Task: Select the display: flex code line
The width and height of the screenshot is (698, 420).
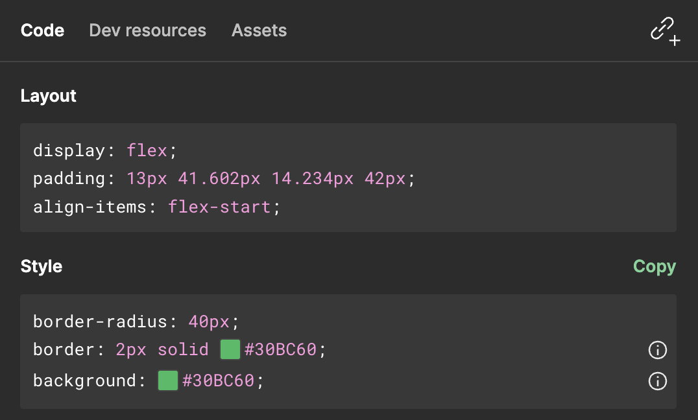Action: coord(104,150)
